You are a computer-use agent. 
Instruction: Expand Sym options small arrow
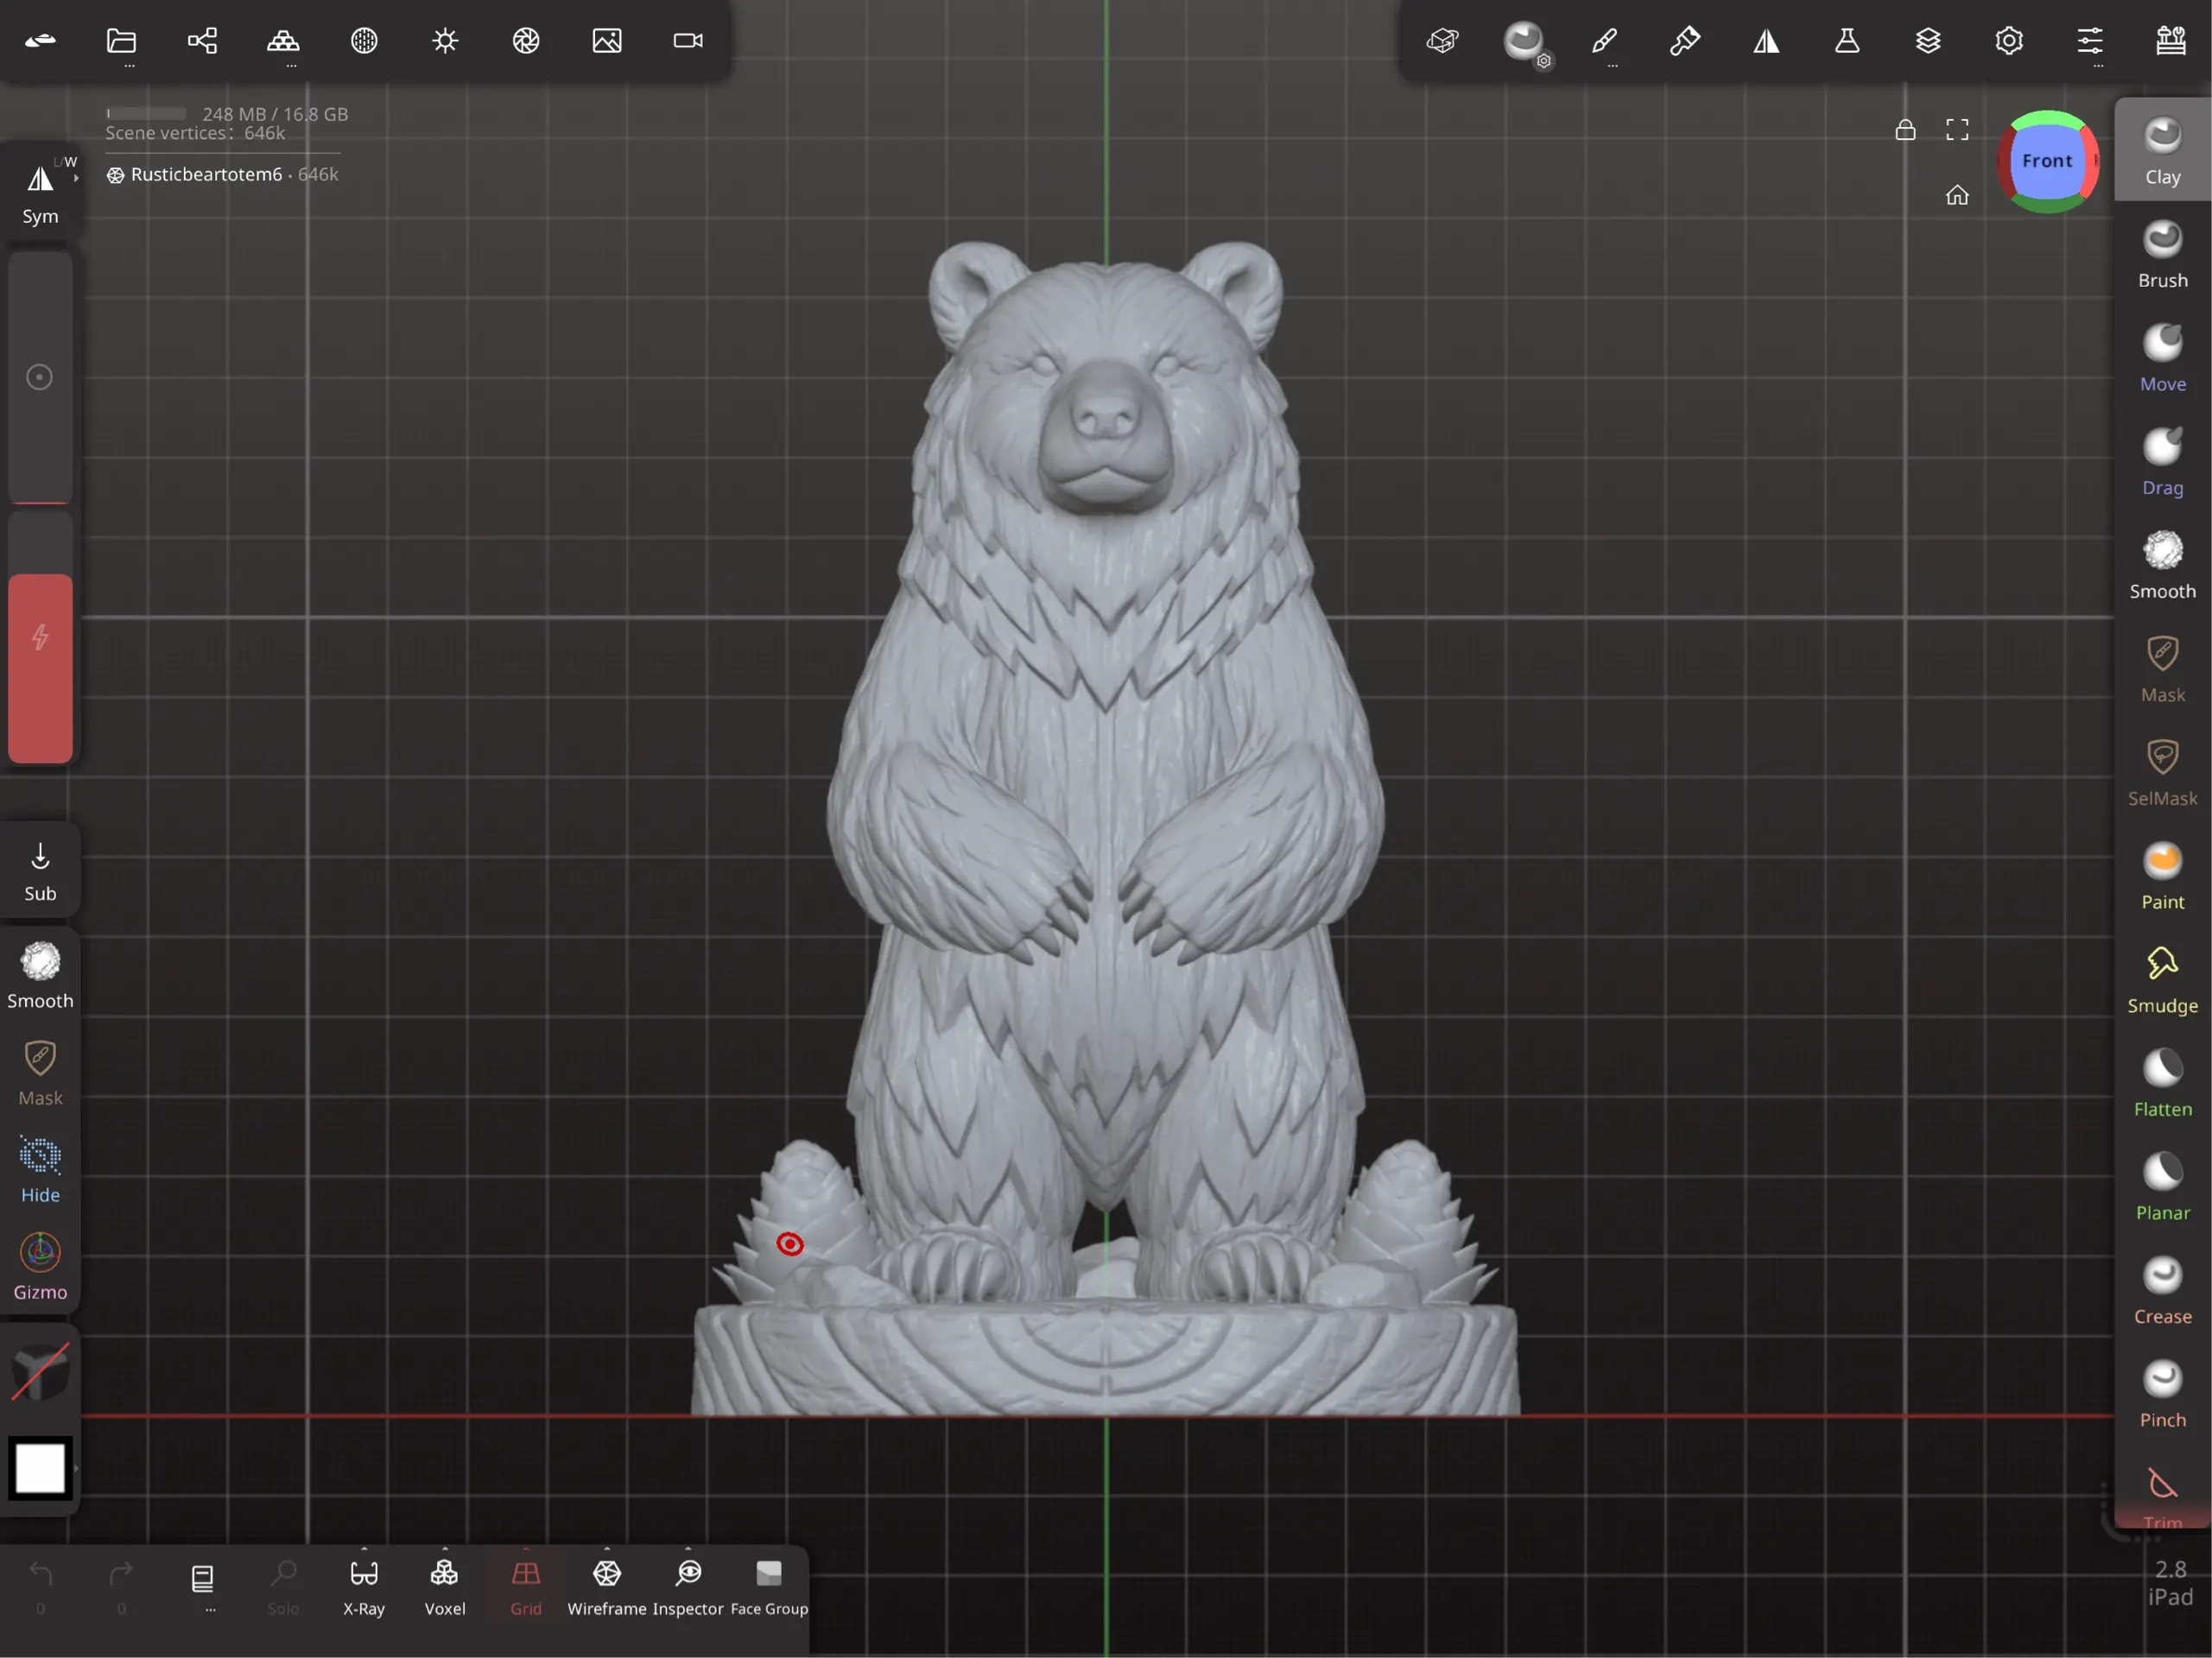76,178
